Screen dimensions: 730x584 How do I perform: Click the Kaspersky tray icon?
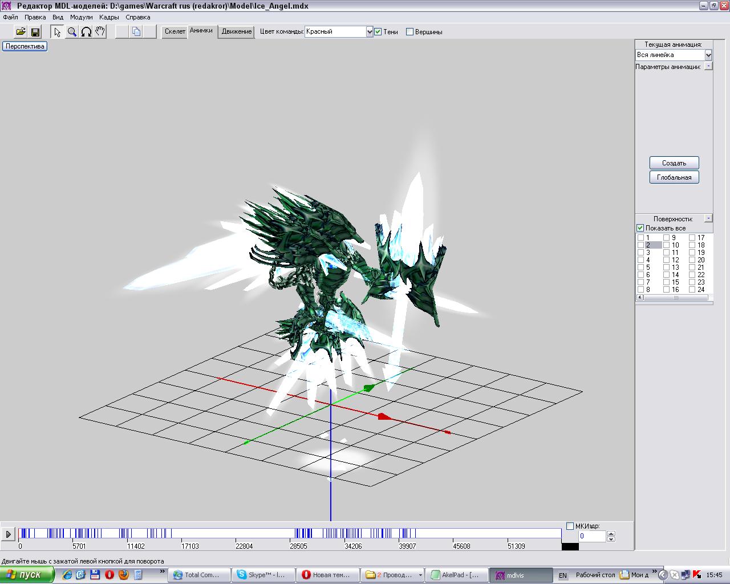(x=696, y=575)
